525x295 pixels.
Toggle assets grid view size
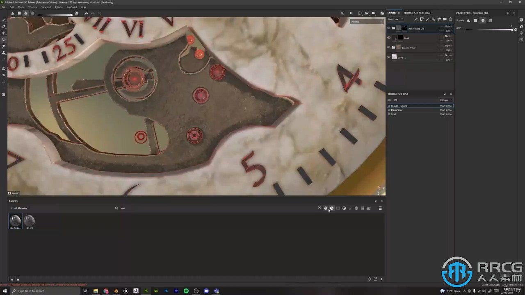point(381,208)
